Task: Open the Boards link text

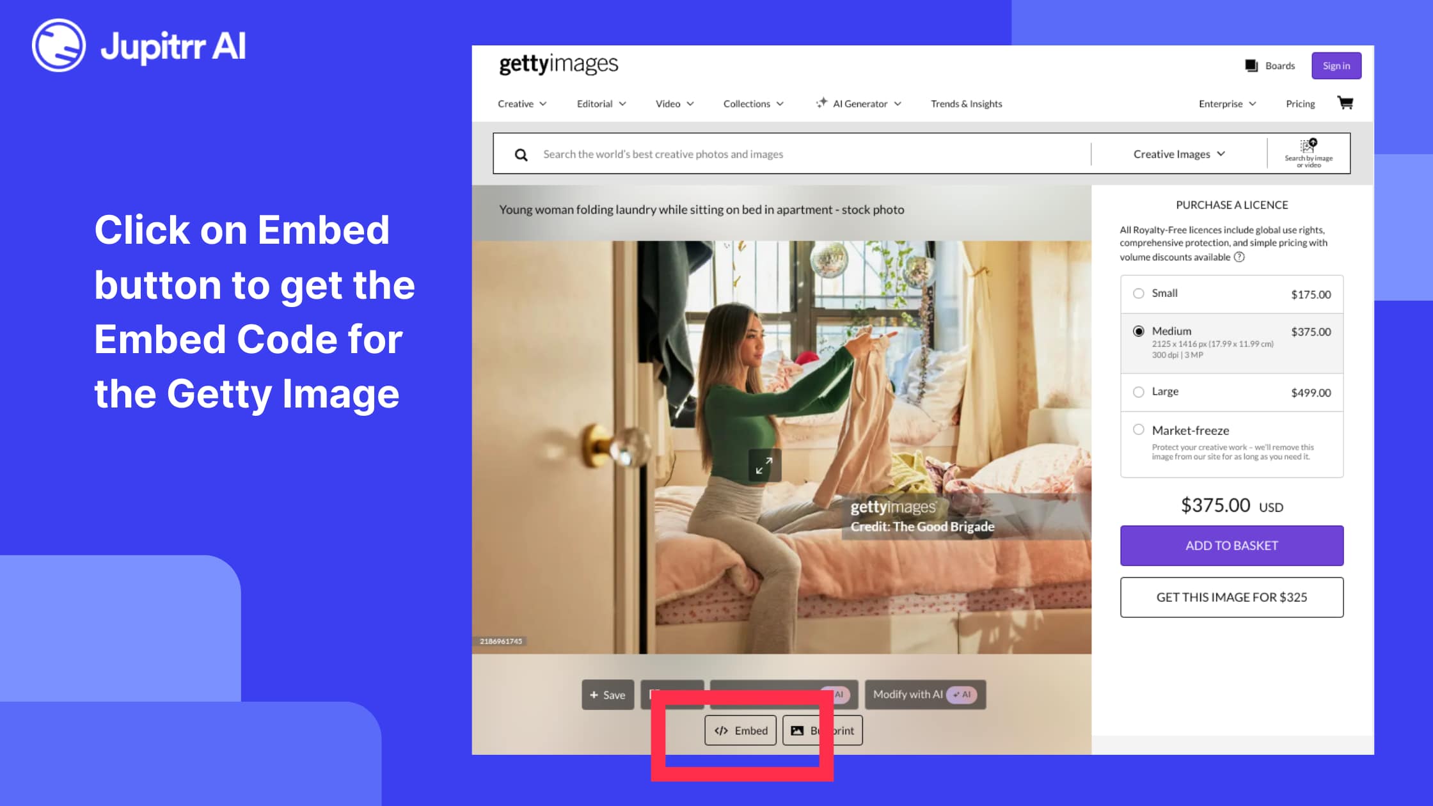Action: [x=1280, y=66]
